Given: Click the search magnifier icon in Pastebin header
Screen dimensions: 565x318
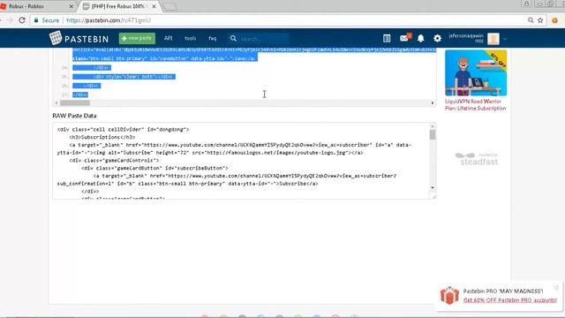Looking at the screenshot, I should pyautogui.click(x=233, y=38).
